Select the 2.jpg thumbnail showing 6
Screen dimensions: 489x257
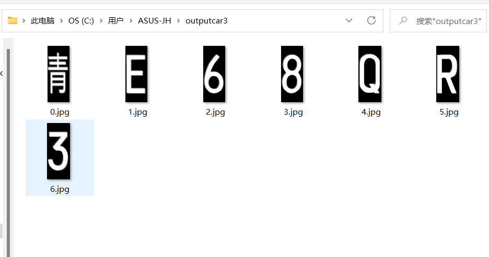pos(214,74)
